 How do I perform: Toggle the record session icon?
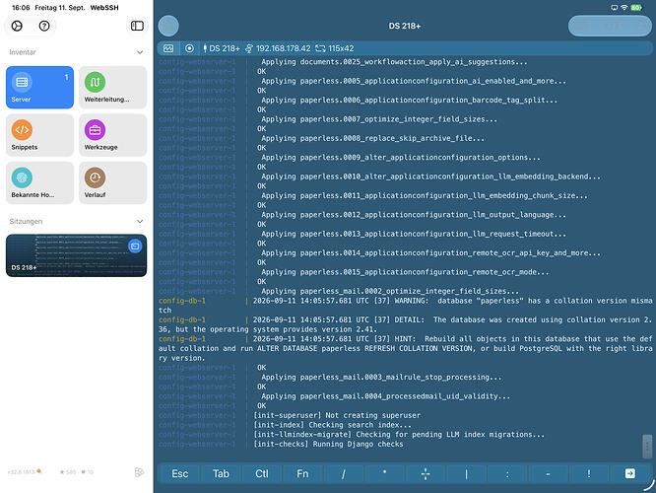[x=189, y=48]
